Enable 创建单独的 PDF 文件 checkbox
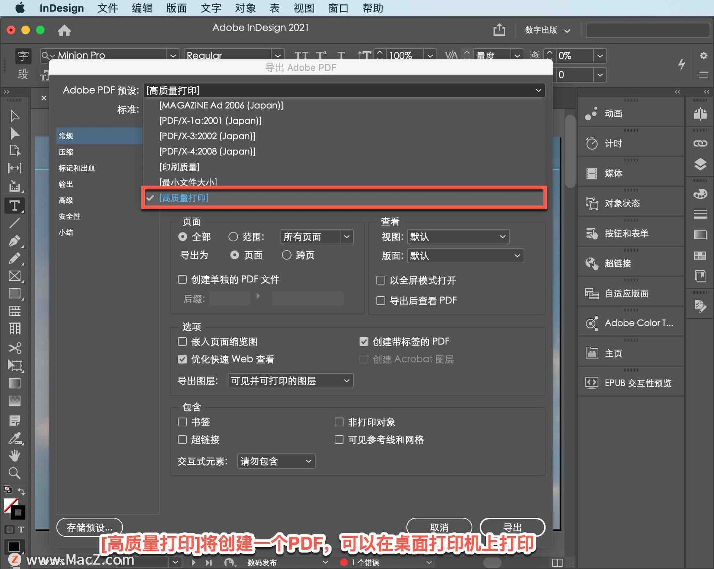This screenshot has height=569, width=714. [x=182, y=279]
